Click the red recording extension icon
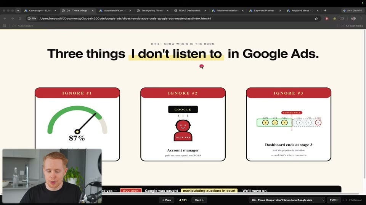Screen dimensions: 366x205 point(327,19)
